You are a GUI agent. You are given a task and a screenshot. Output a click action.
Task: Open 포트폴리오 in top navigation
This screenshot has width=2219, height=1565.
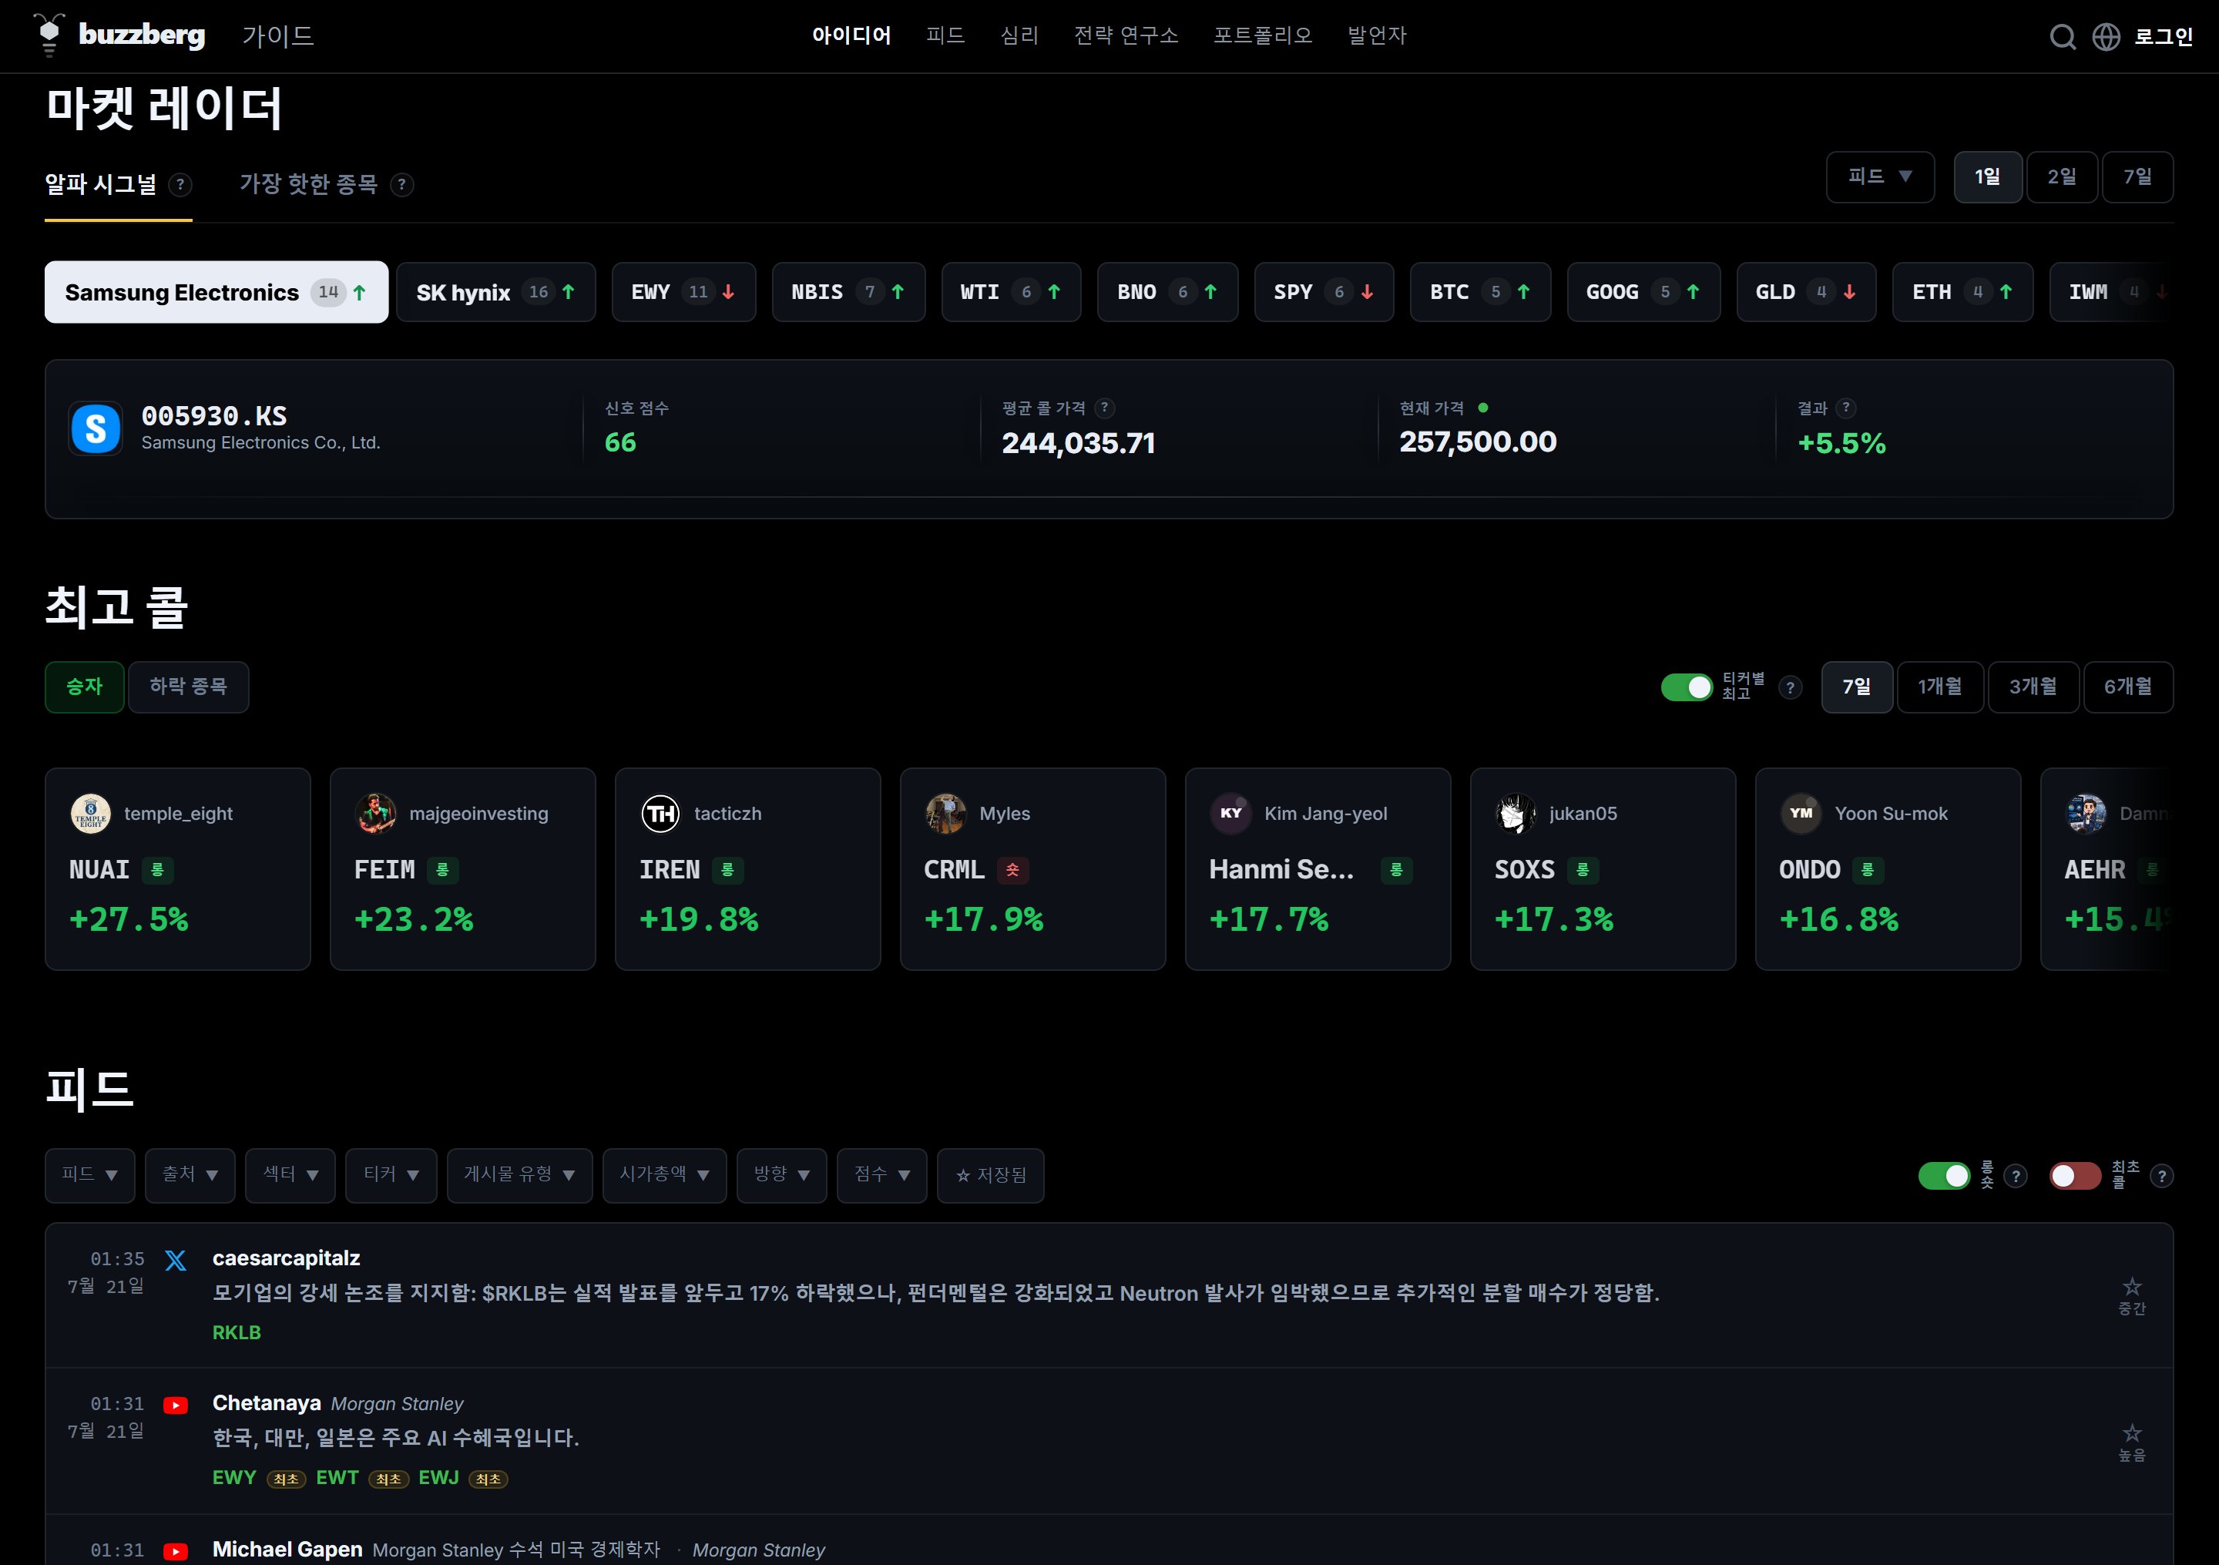tap(1262, 35)
